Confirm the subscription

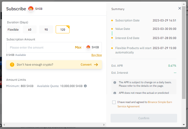(144, 118)
